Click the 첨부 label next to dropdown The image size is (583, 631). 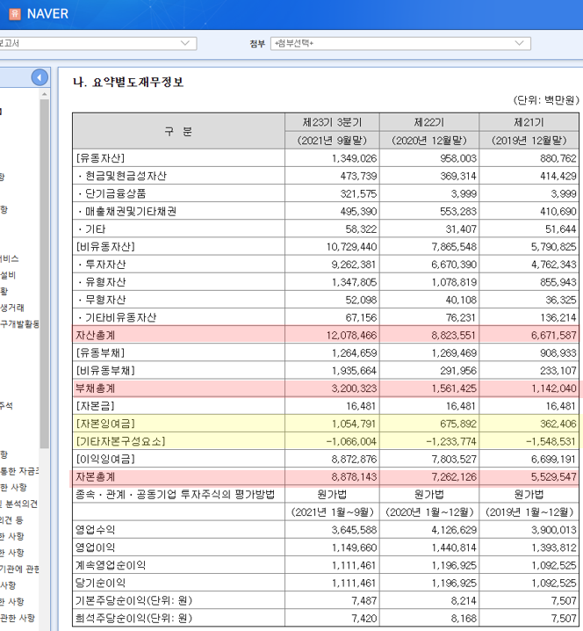pos(257,43)
